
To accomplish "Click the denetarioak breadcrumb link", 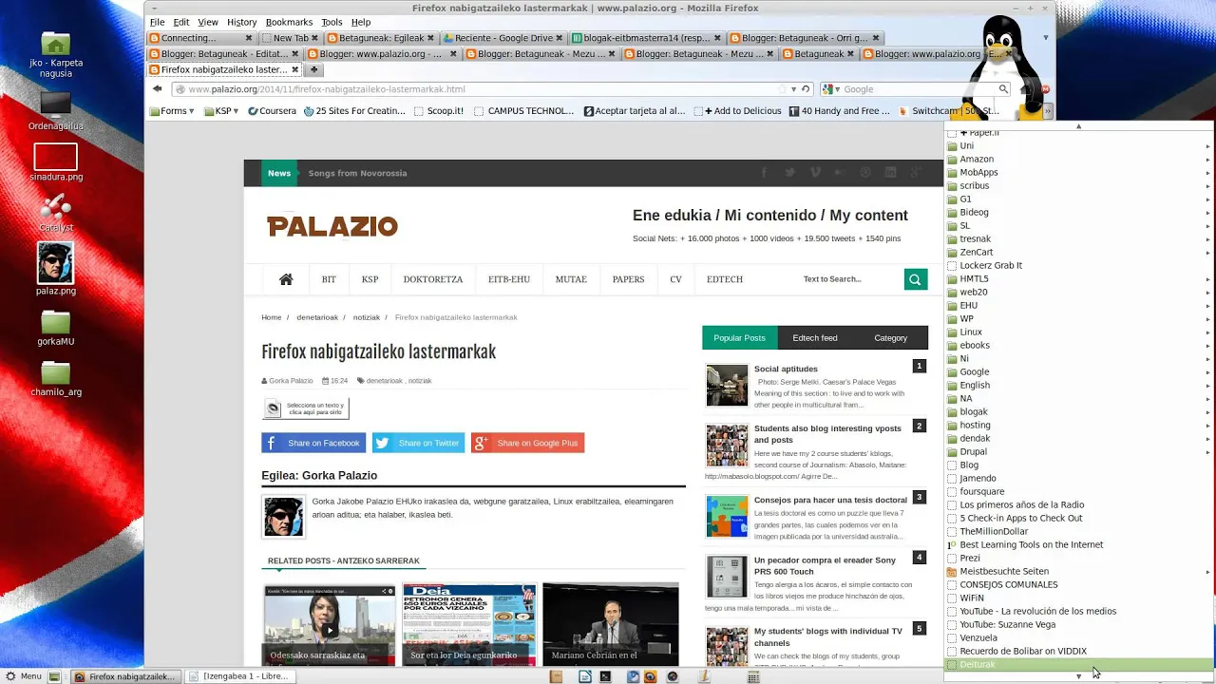I will pyautogui.click(x=317, y=317).
